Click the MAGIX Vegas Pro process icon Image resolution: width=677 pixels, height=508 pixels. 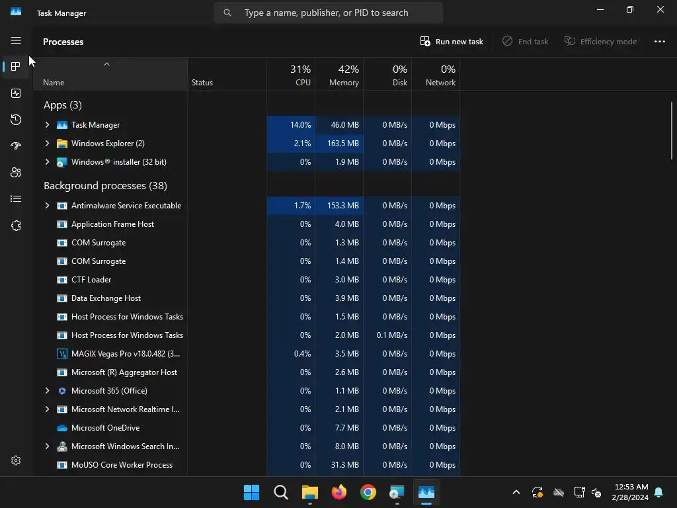[x=62, y=354]
